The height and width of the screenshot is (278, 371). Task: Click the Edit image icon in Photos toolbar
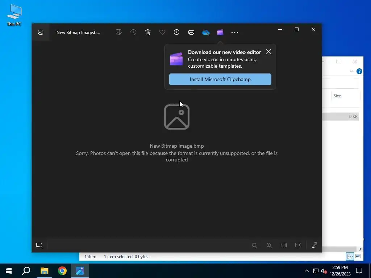coord(118,32)
